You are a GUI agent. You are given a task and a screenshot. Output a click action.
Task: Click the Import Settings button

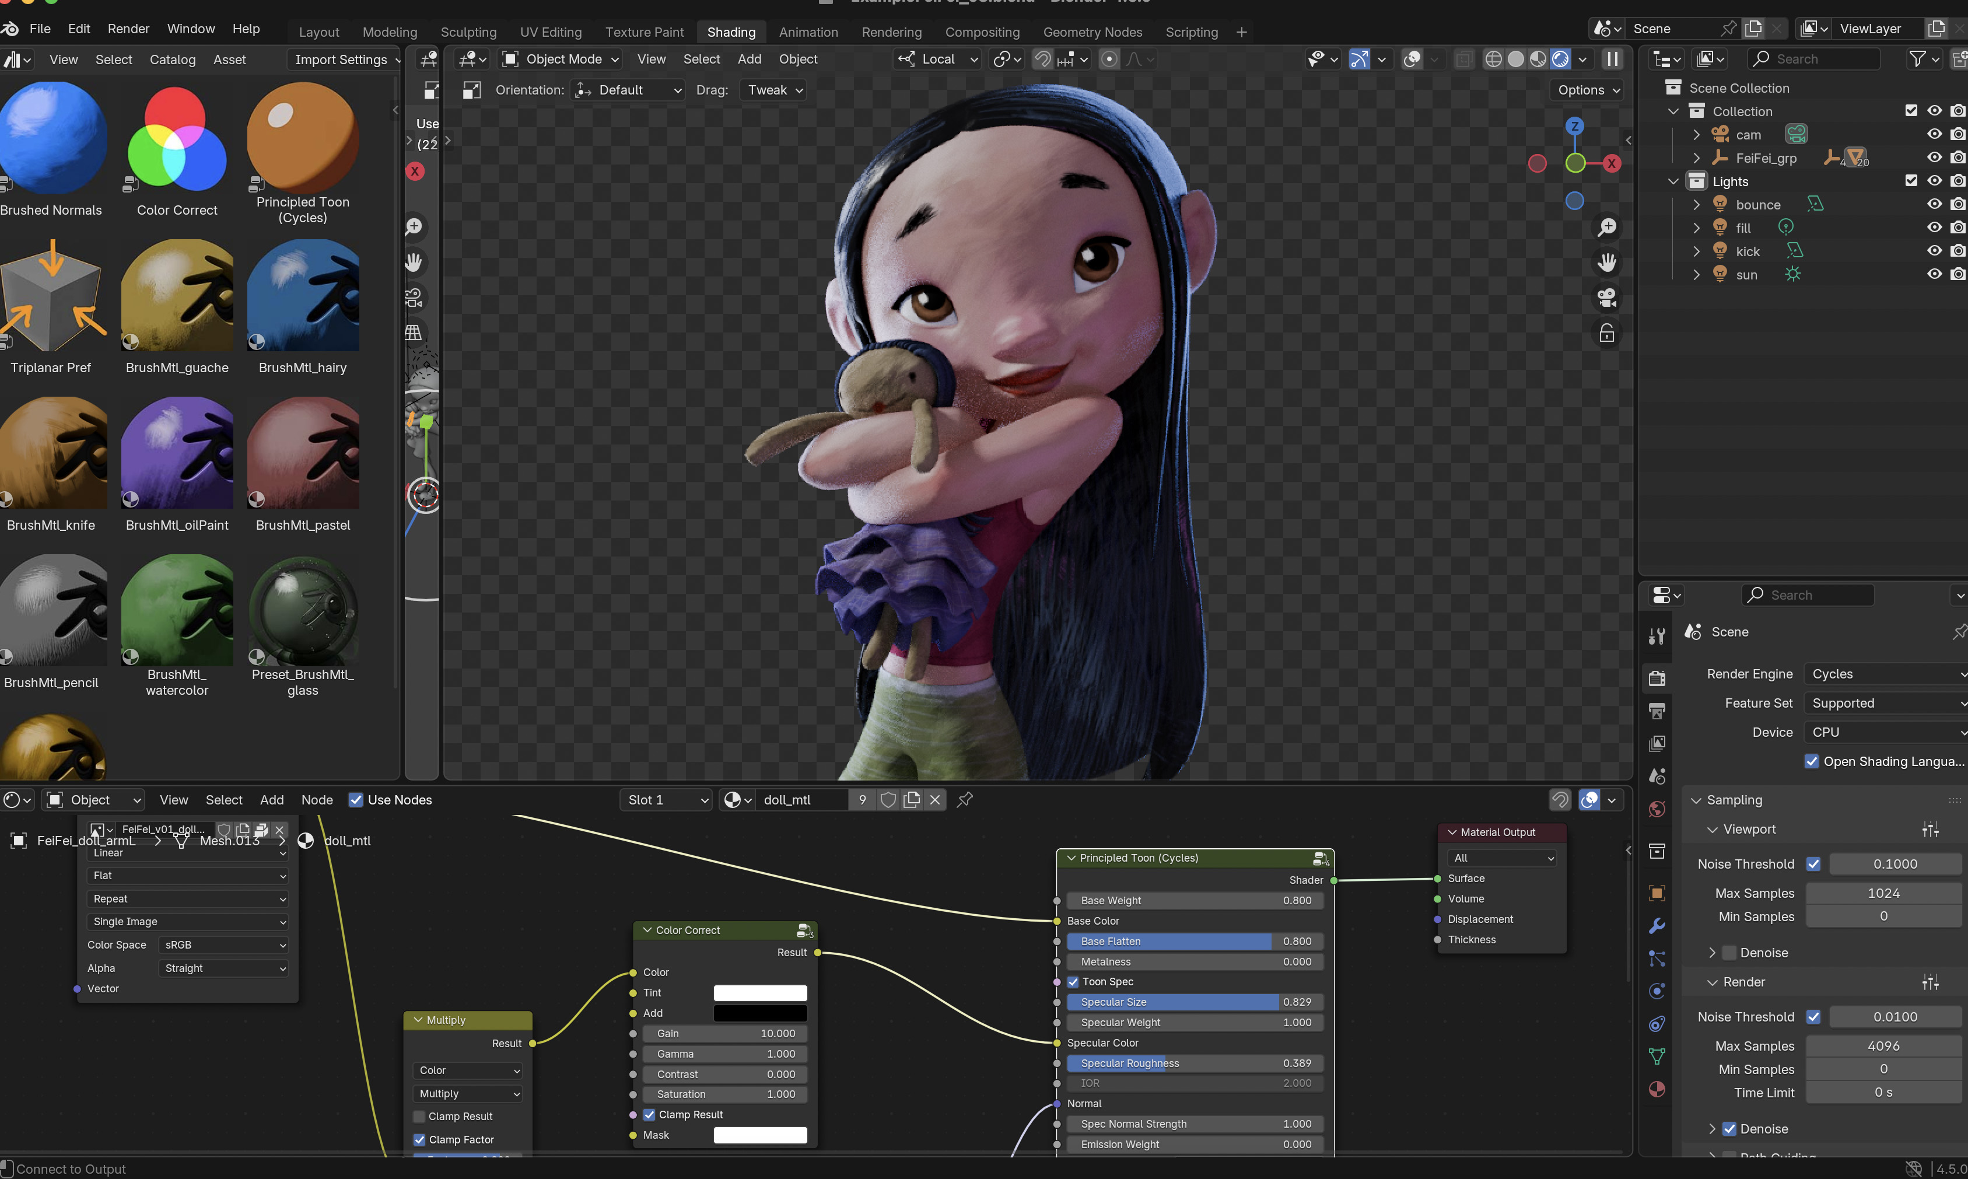pyautogui.click(x=341, y=60)
